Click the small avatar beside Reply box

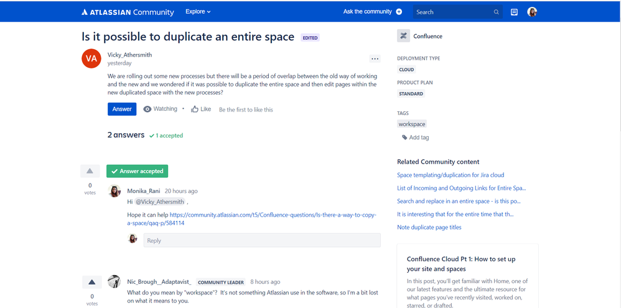(133, 238)
